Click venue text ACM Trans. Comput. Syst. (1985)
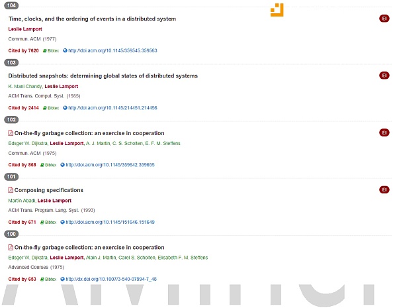 (44, 96)
